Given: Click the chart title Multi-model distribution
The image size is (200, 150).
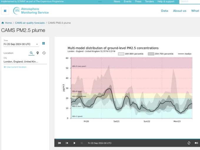Looking at the screenshot, I should coord(113,48).
